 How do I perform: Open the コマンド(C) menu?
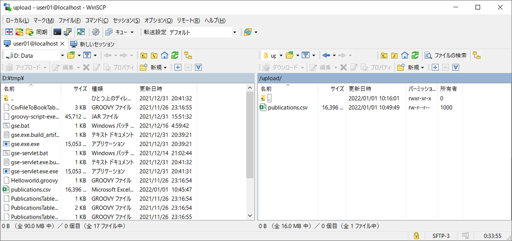pyautogui.click(x=97, y=20)
